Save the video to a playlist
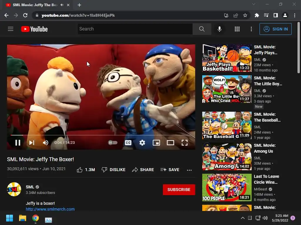This screenshot has width=301, height=225. tap(170, 170)
